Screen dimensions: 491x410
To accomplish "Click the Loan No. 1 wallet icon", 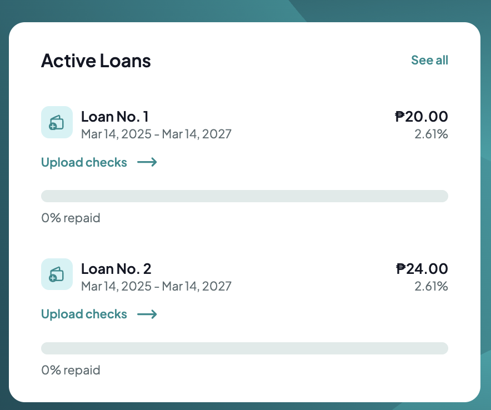I will tap(57, 122).
